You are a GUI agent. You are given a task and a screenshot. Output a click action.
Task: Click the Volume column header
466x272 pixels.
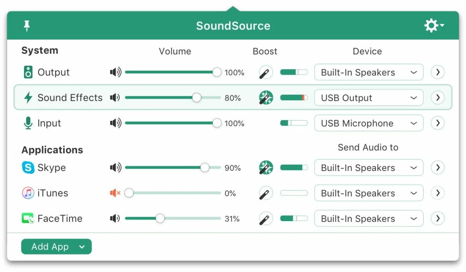click(x=175, y=51)
